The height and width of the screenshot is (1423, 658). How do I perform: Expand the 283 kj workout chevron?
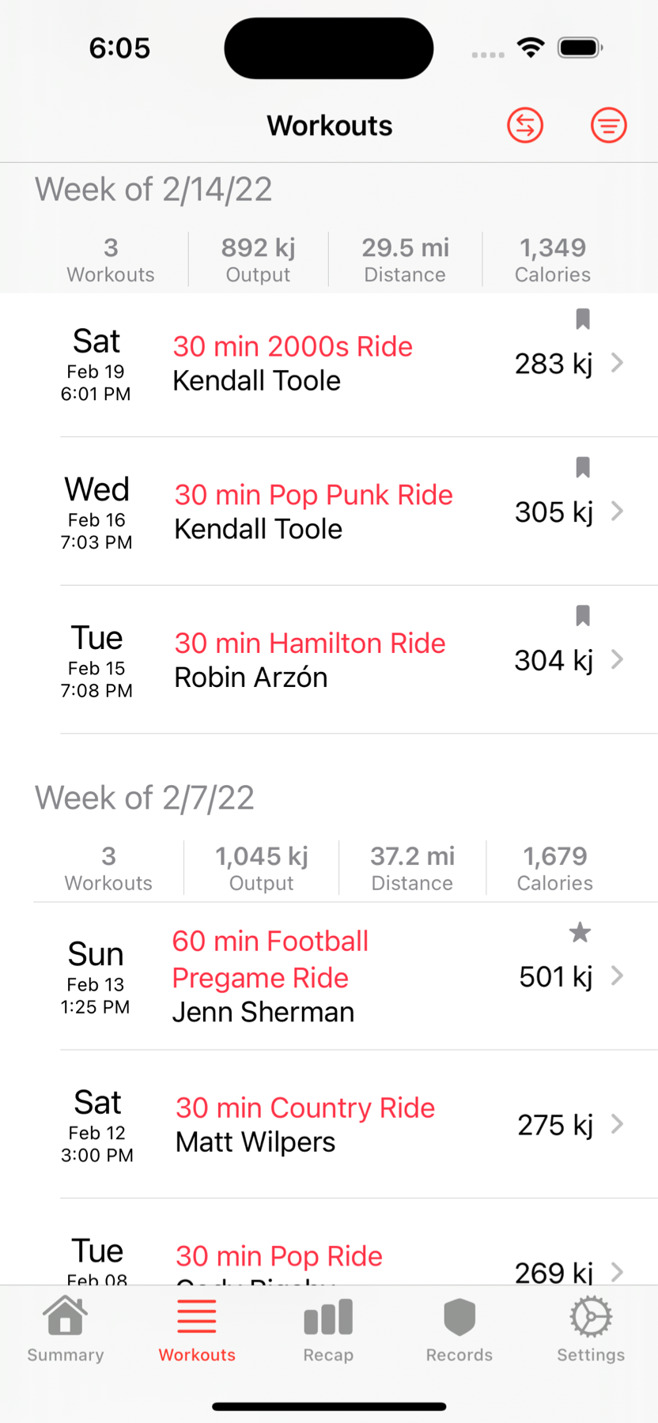click(618, 363)
